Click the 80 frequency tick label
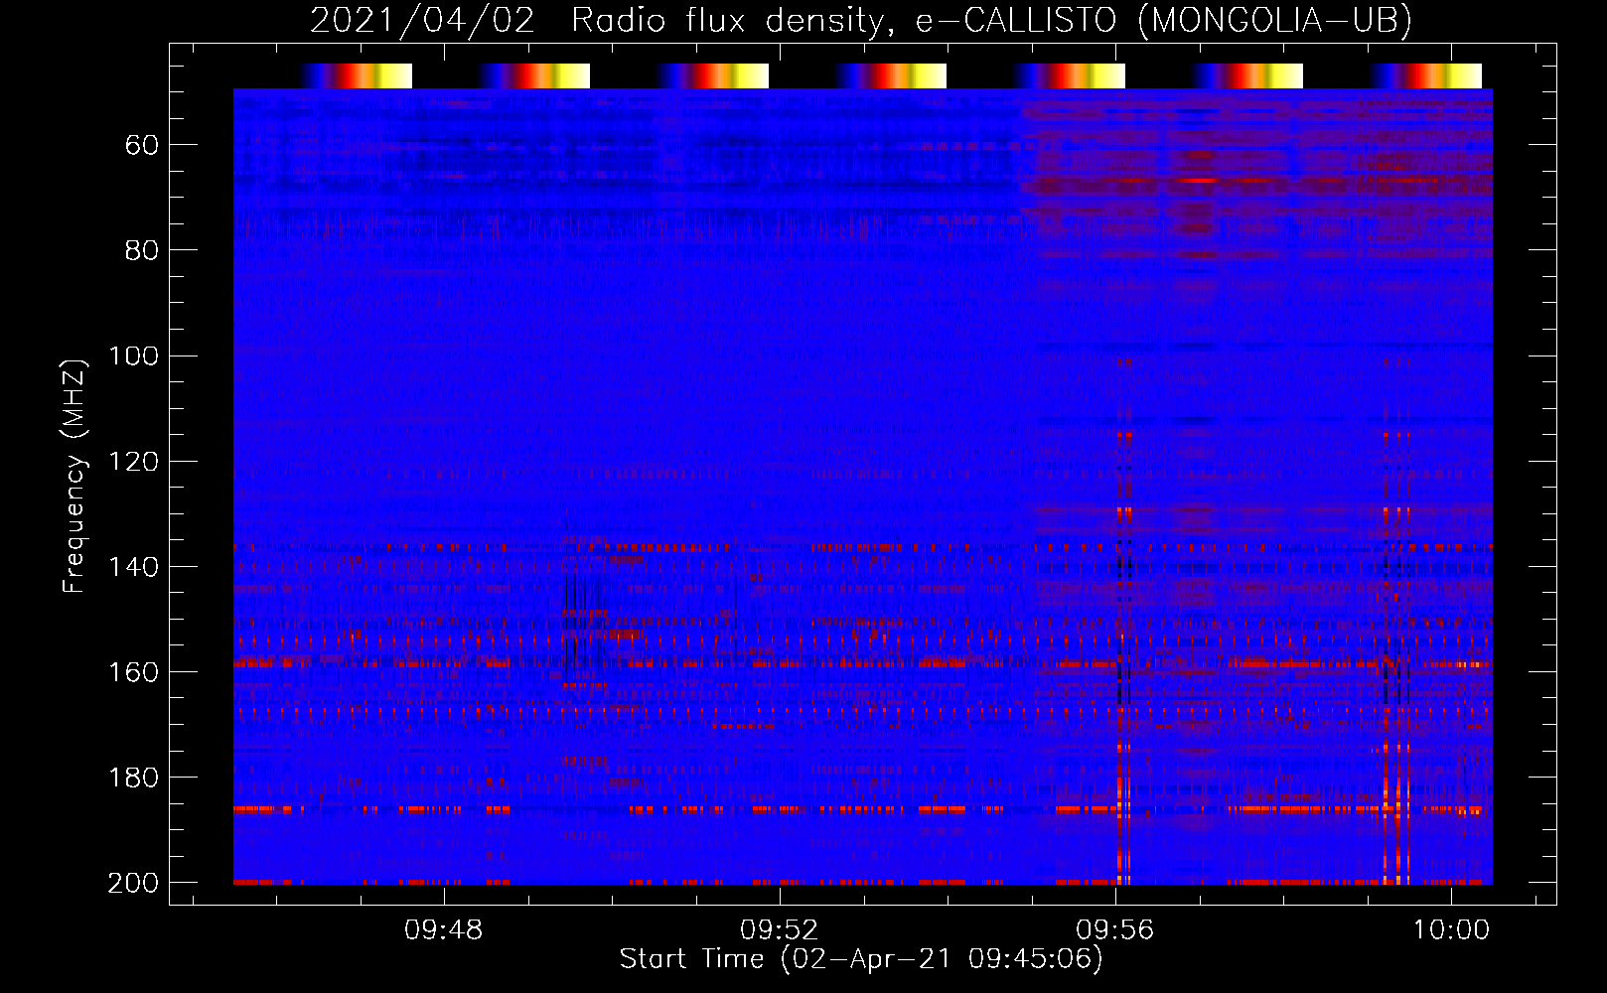The width and height of the screenshot is (1607, 993). pos(142,250)
